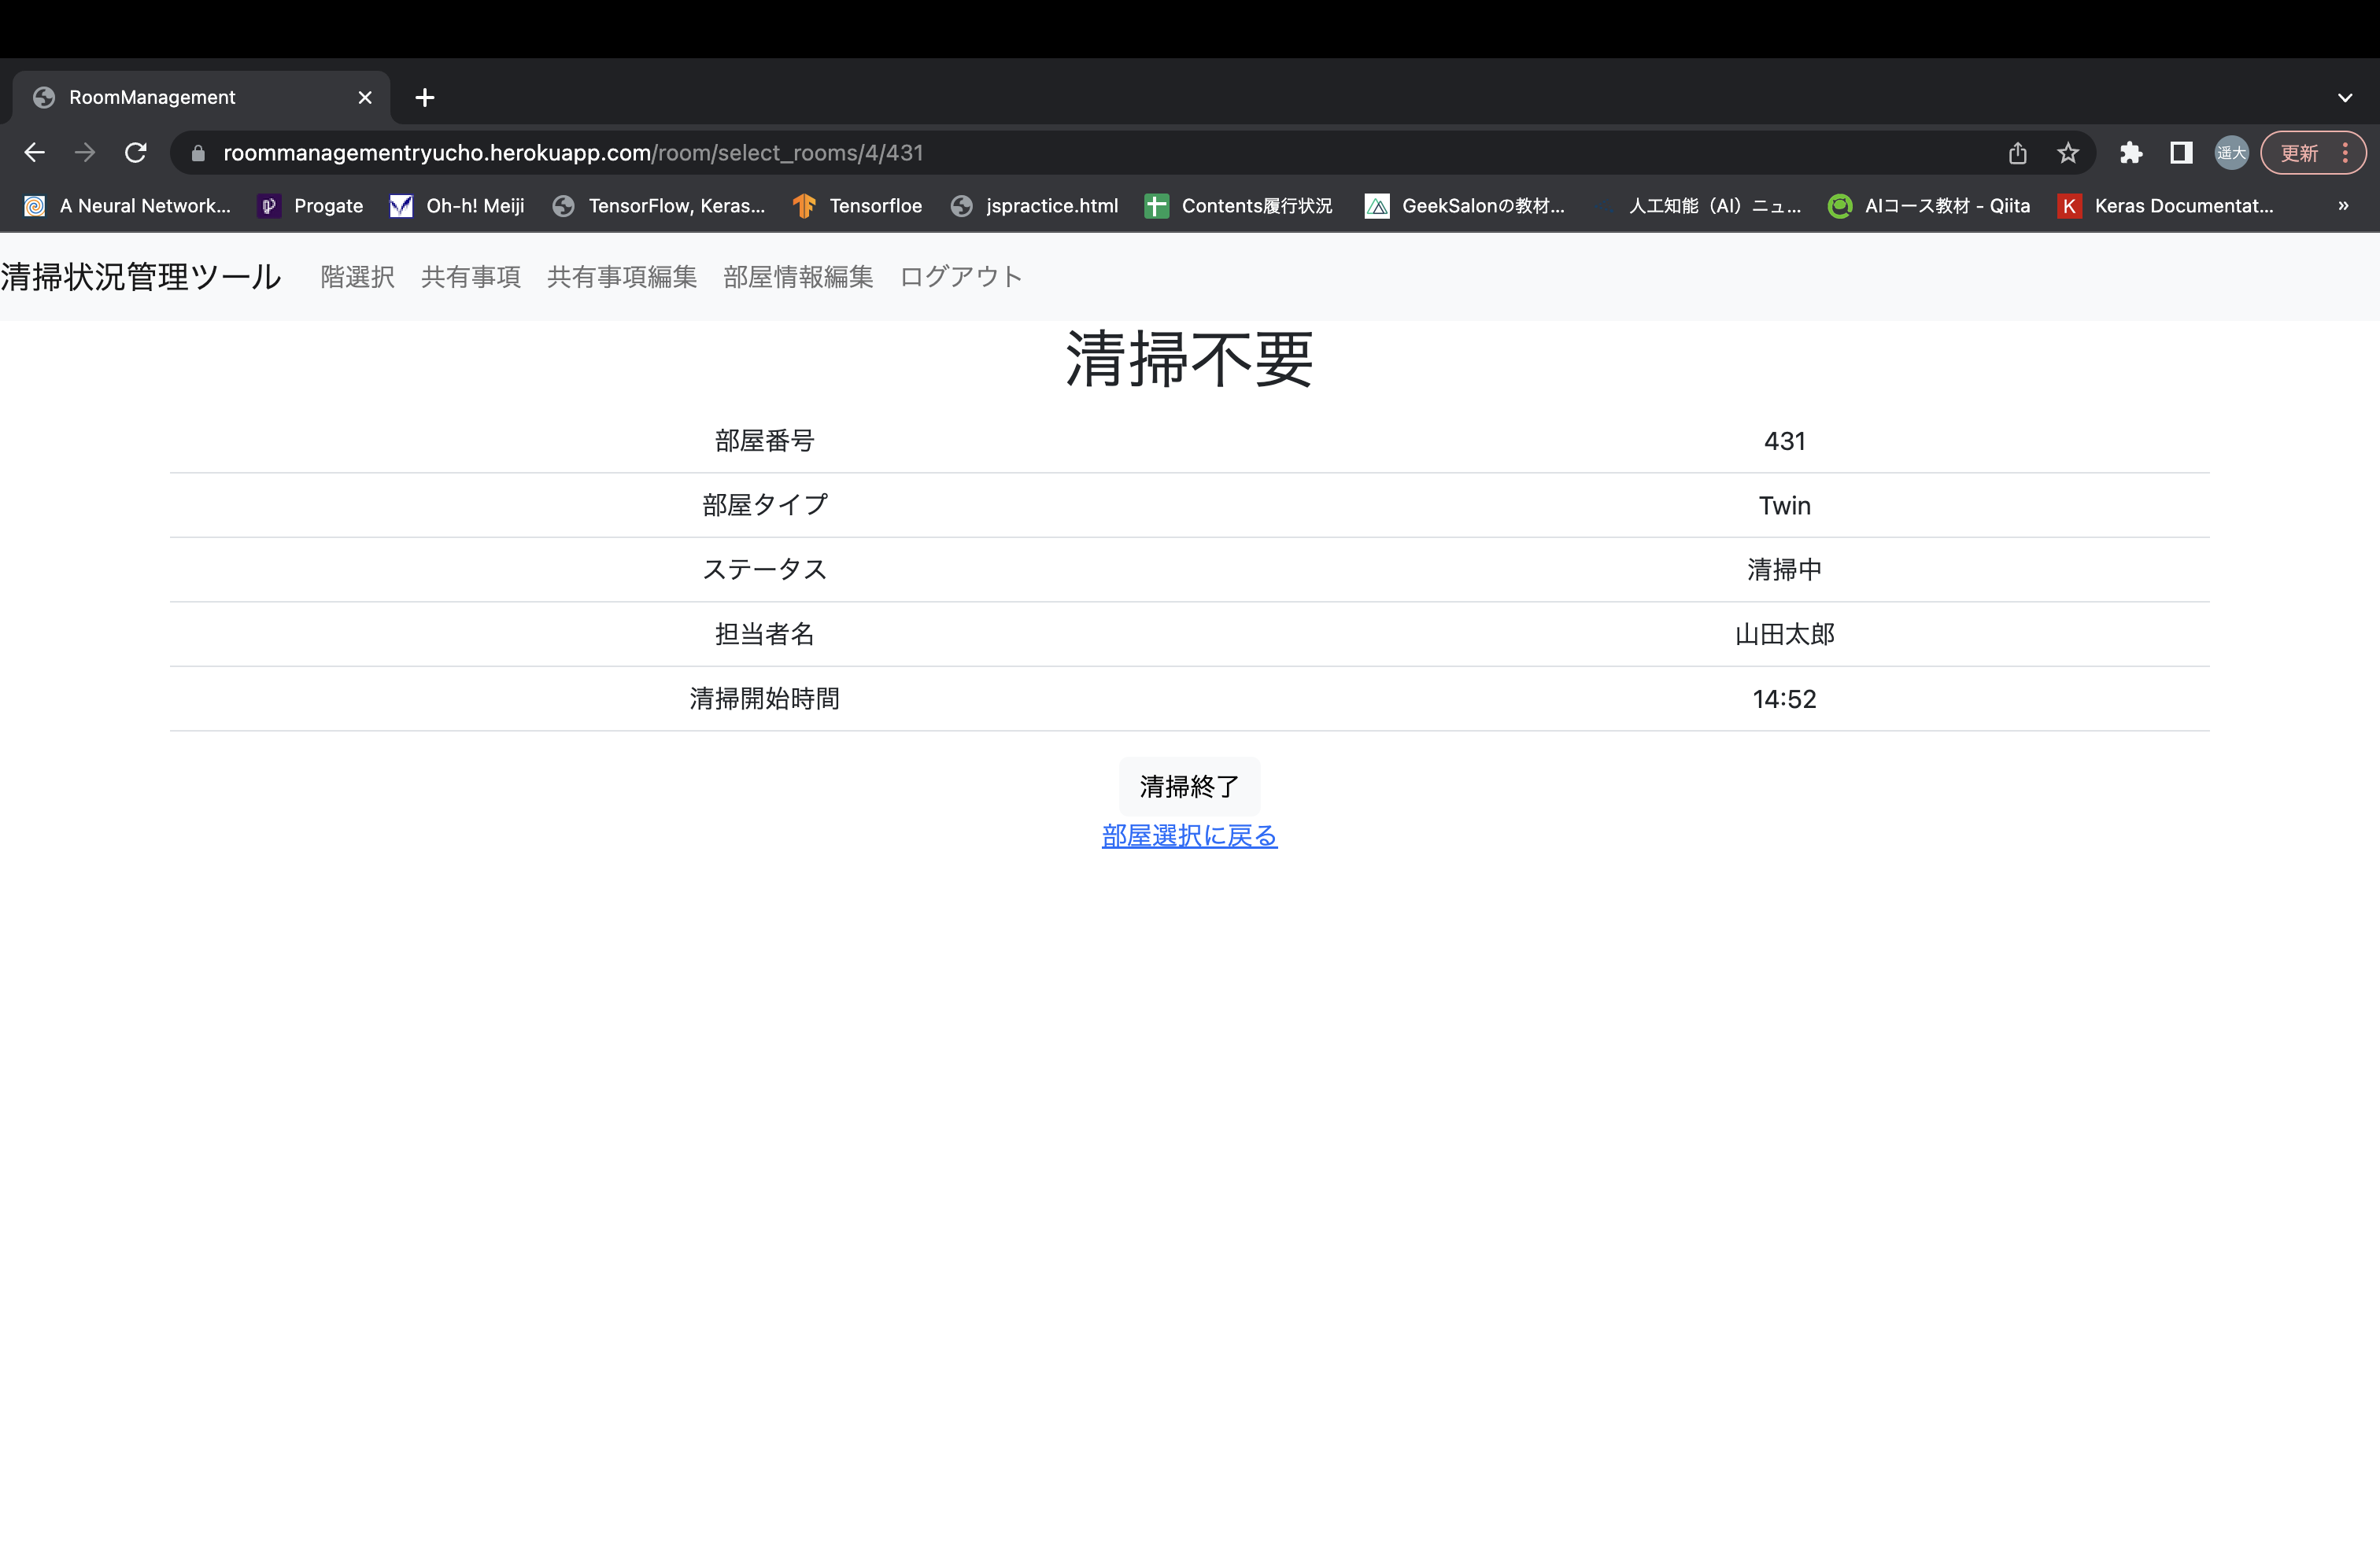Open the Extensions puzzle icon
The height and width of the screenshot is (1545, 2380).
(2131, 153)
